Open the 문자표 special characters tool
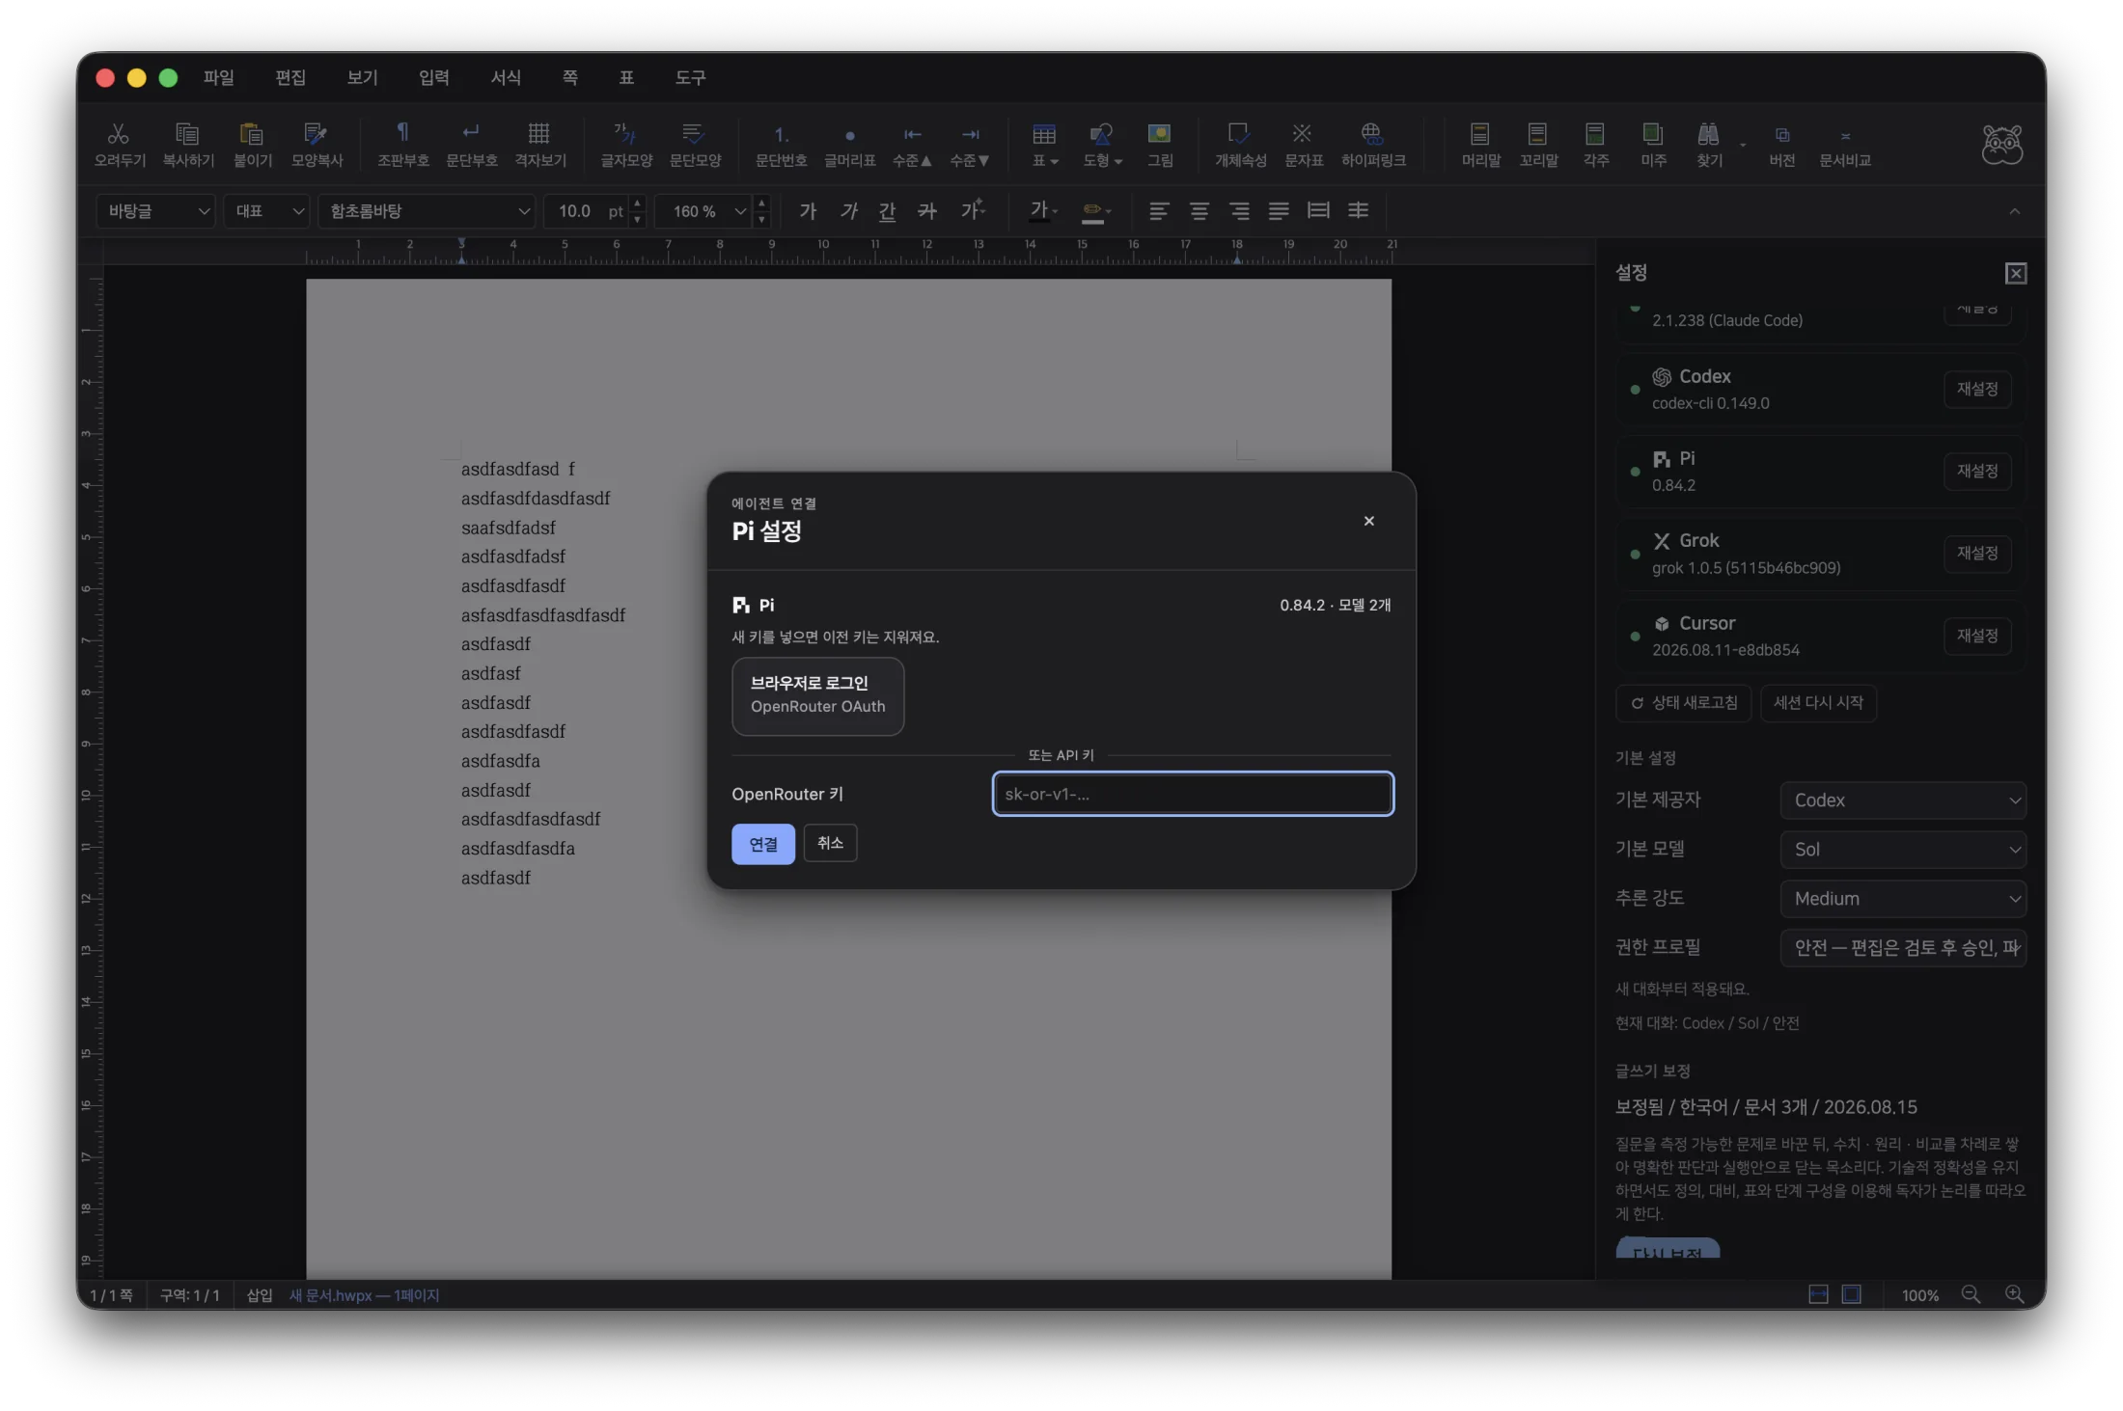Image resolution: width=2123 pixels, height=1411 pixels. click(1303, 143)
